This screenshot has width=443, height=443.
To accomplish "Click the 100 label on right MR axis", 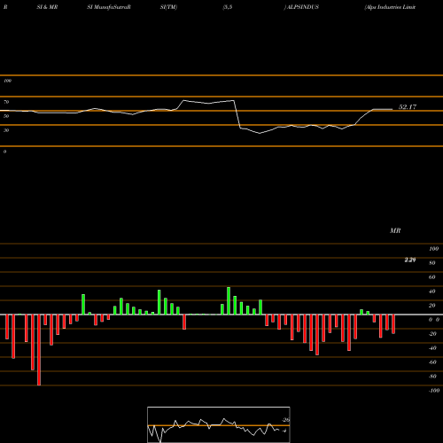I will tap(434, 249).
